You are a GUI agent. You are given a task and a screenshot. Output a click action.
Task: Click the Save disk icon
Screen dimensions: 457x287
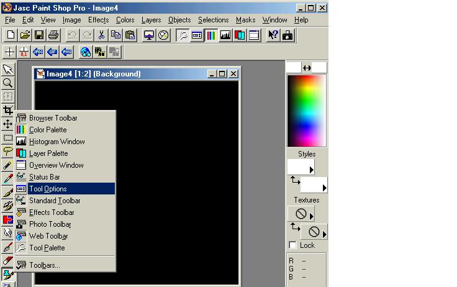(x=39, y=35)
